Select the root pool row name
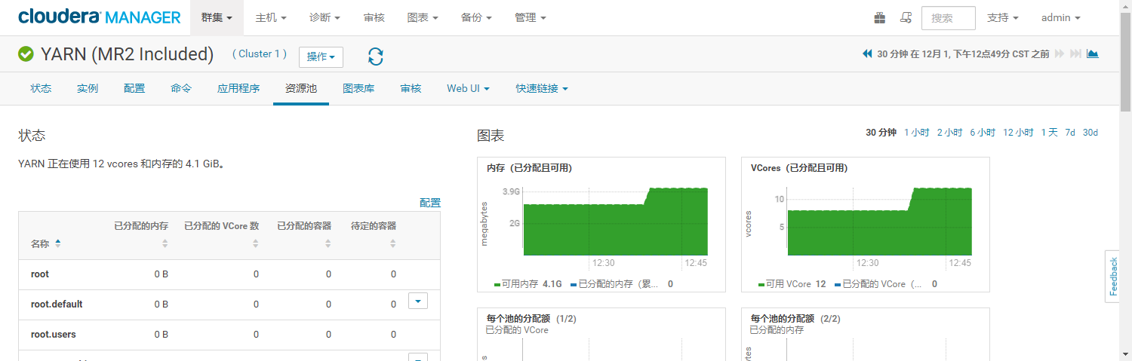Viewport: 1132px width, 361px height. pyautogui.click(x=39, y=274)
